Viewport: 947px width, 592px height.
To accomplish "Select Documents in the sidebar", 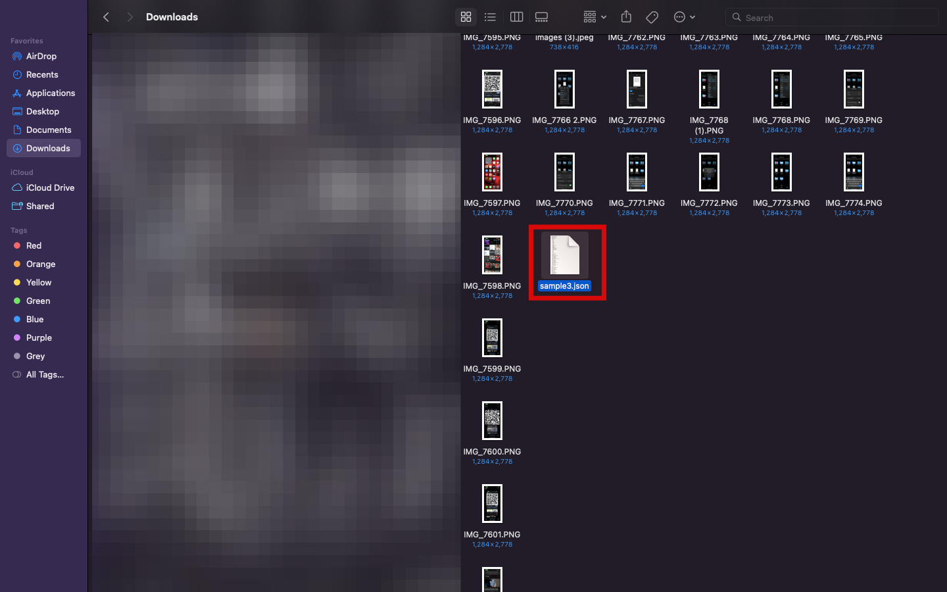I will [x=48, y=130].
